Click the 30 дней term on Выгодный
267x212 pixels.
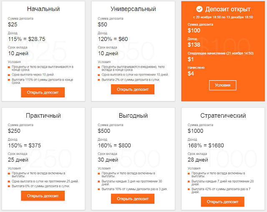click(x=108, y=160)
